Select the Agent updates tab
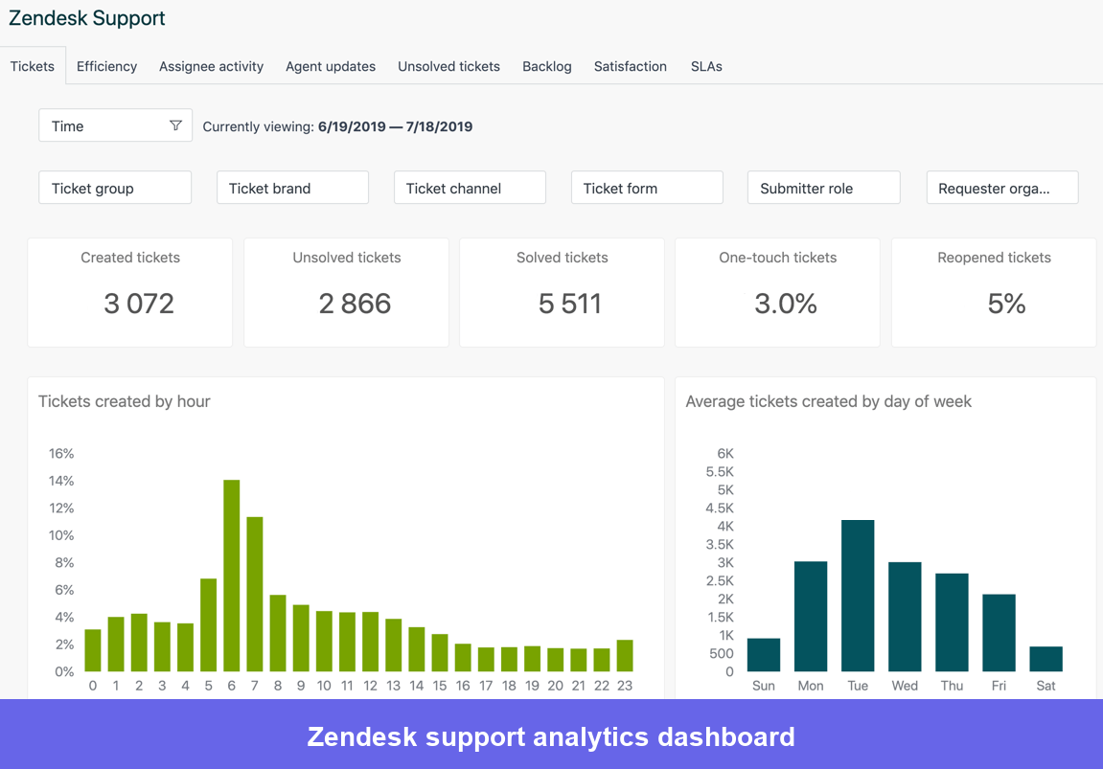The height and width of the screenshot is (769, 1103). click(330, 66)
